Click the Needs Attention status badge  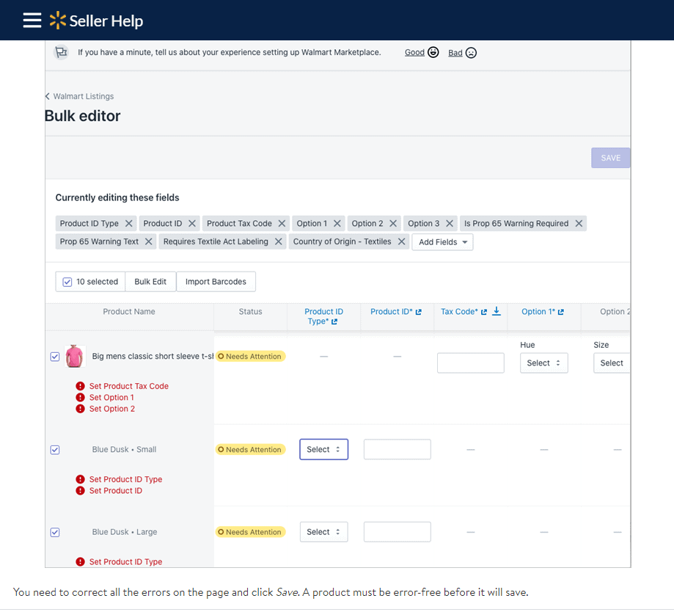250,356
